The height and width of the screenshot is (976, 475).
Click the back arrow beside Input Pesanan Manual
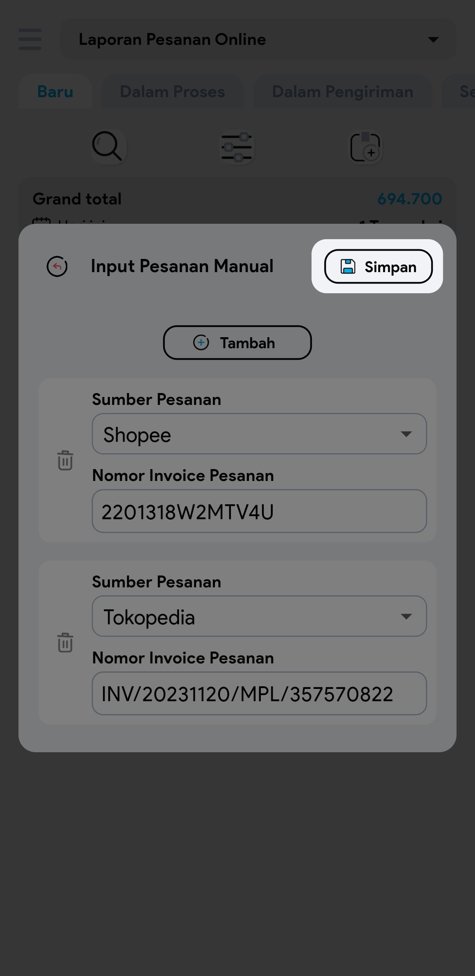tap(57, 266)
